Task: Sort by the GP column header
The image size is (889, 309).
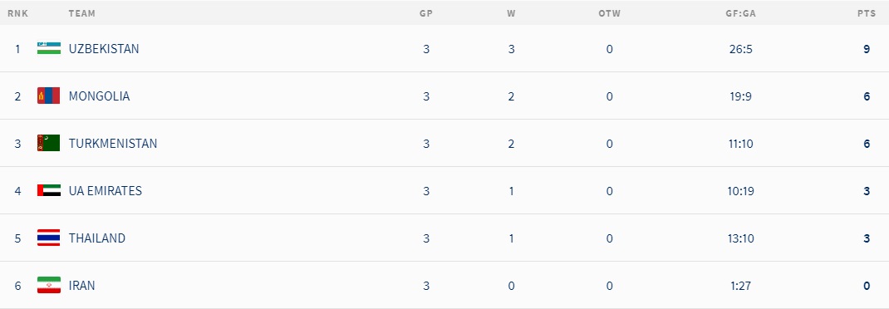Action: 425,13
